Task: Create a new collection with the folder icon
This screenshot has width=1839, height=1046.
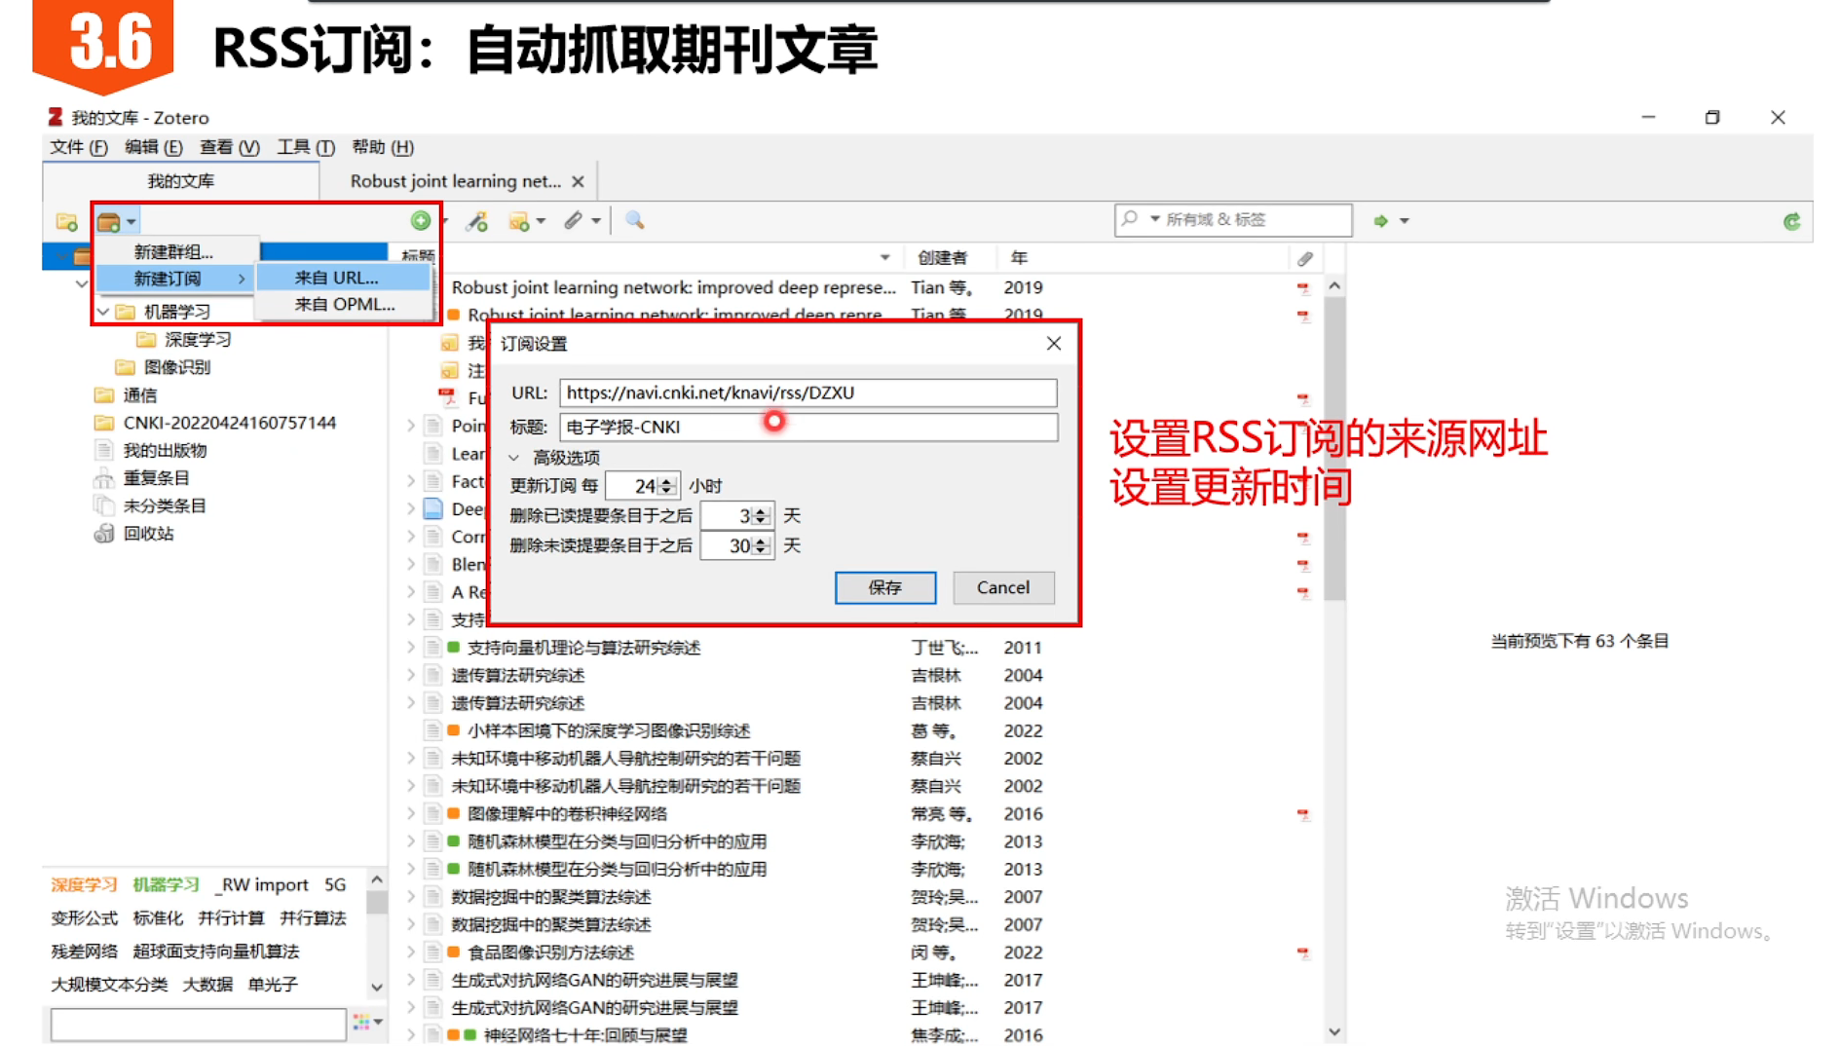Action: [66, 221]
